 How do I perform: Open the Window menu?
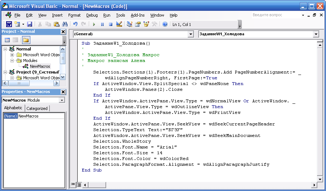coord(157,15)
